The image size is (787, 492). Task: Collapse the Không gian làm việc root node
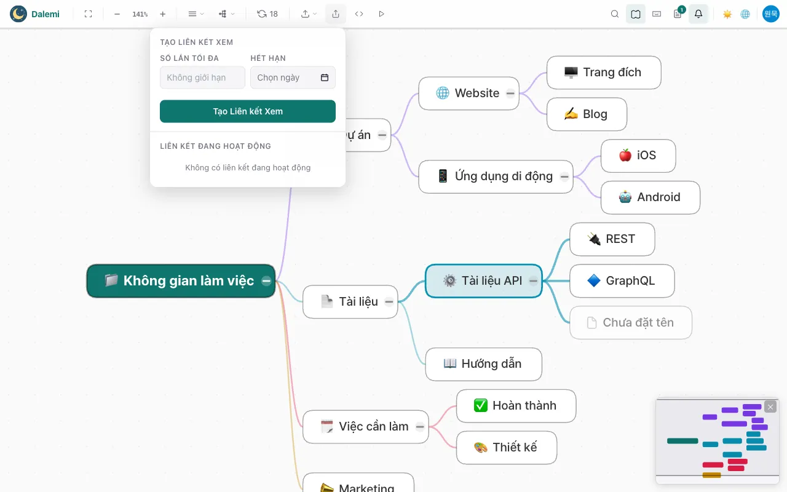266,281
